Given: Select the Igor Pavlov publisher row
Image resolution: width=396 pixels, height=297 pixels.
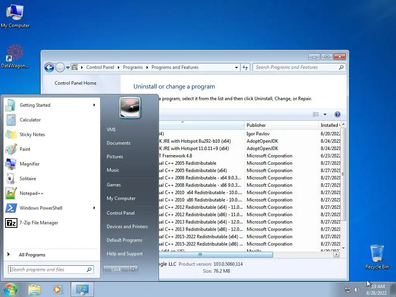Looking at the screenshot, I should click(x=249, y=134).
